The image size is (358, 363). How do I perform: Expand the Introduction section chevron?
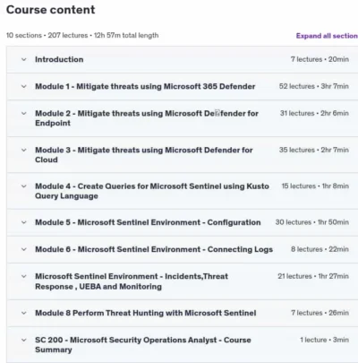pos(24,59)
